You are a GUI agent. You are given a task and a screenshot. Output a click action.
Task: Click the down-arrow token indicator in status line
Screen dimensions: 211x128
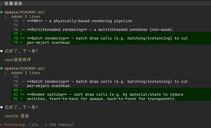(x=46, y=125)
